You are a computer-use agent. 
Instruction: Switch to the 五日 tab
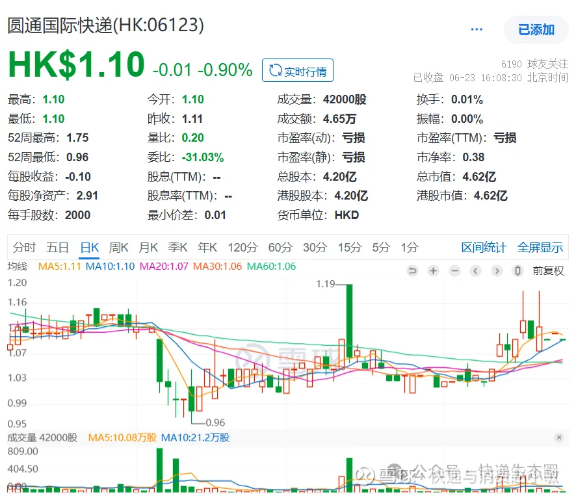57,248
